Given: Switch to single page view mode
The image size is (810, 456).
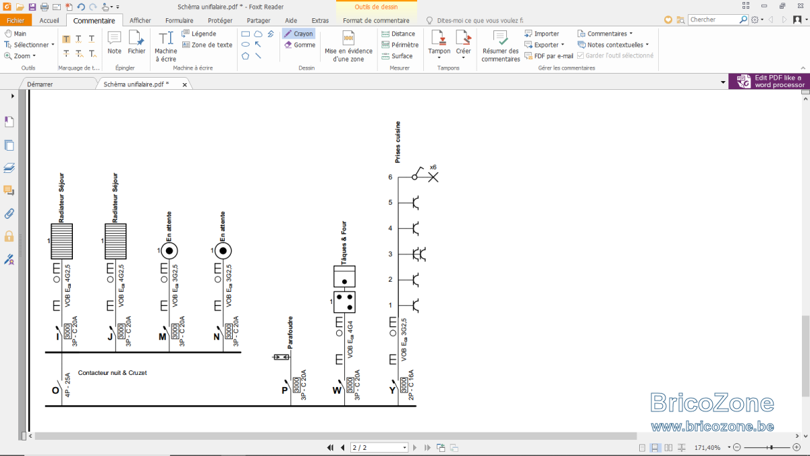Looking at the screenshot, I should 642,448.
